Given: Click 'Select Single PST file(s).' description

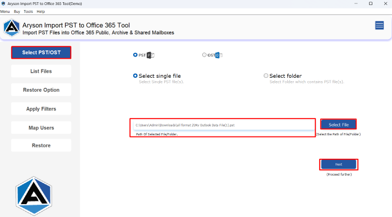Looking at the screenshot, I should [161, 82].
